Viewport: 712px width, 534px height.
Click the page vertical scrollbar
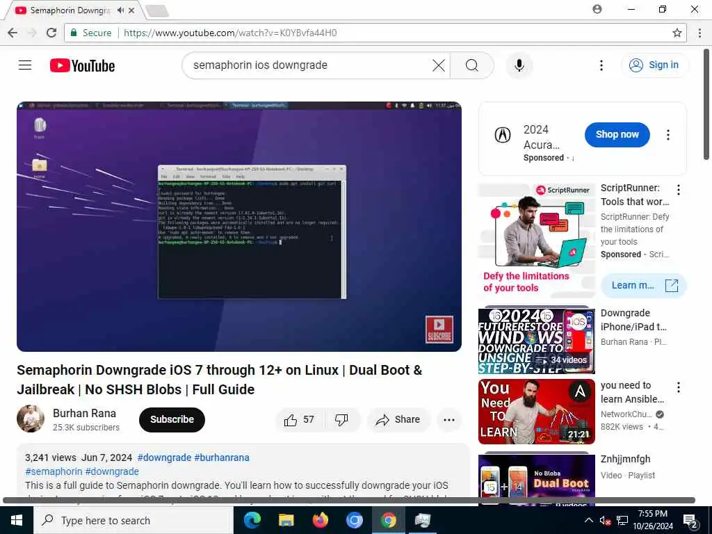(706, 104)
